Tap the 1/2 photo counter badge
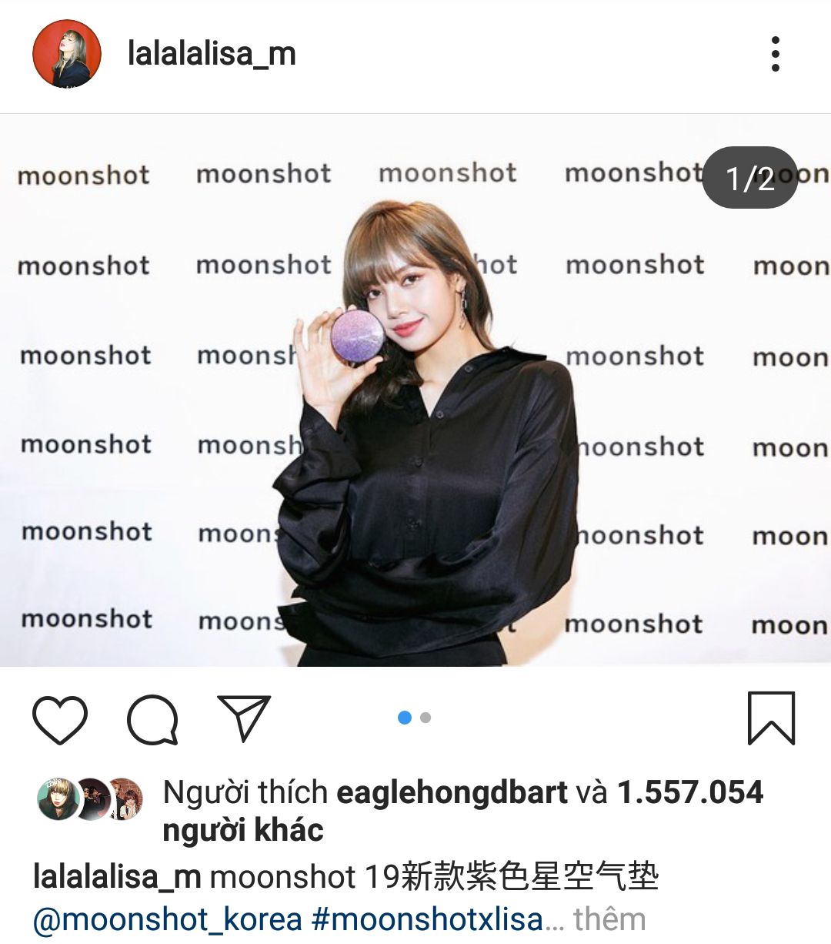The image size is (831, 944). pyautogui.click(x=750, y=178)
